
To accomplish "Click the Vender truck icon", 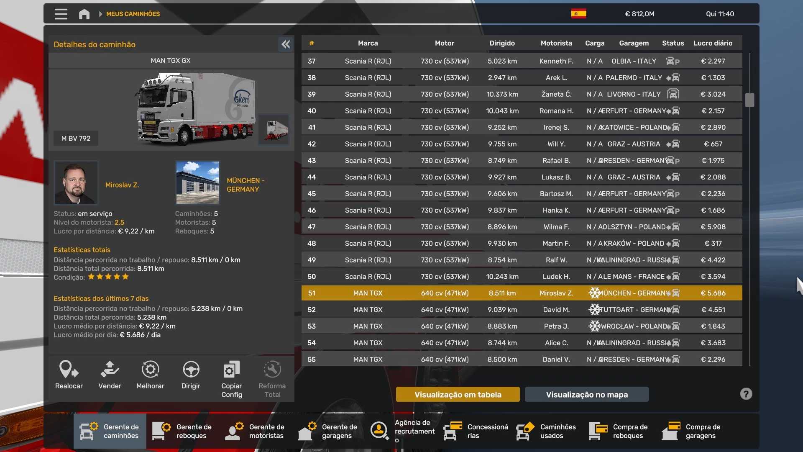I will click(x=110, y=370).
